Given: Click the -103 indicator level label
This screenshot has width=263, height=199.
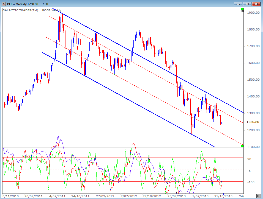Looking at the screenshot, I should pos(251,182).
